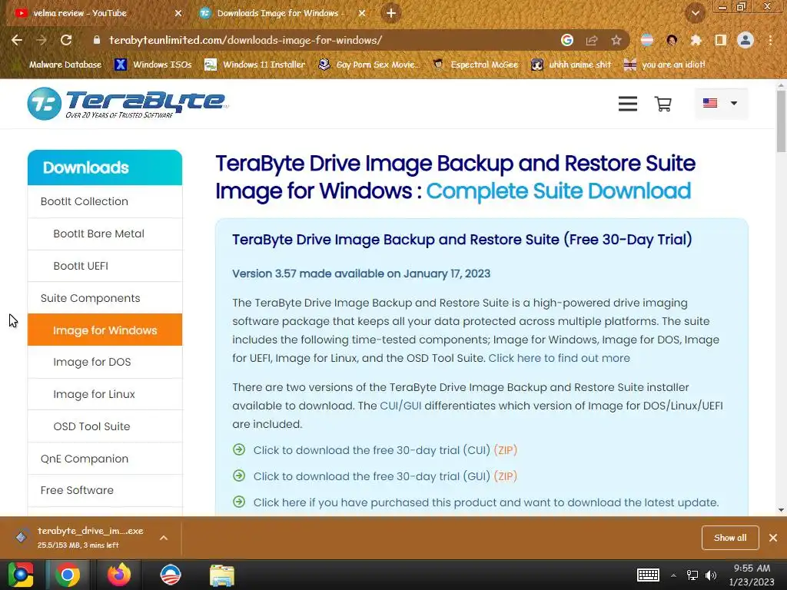The height and width of the screenshot is (590, 787).
Task: Open the Espectral McGee bookmark
Action: 475,65
